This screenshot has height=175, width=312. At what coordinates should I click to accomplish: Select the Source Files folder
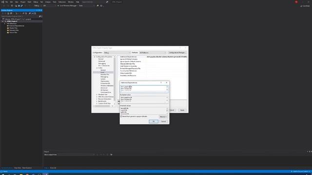(13, 33)
